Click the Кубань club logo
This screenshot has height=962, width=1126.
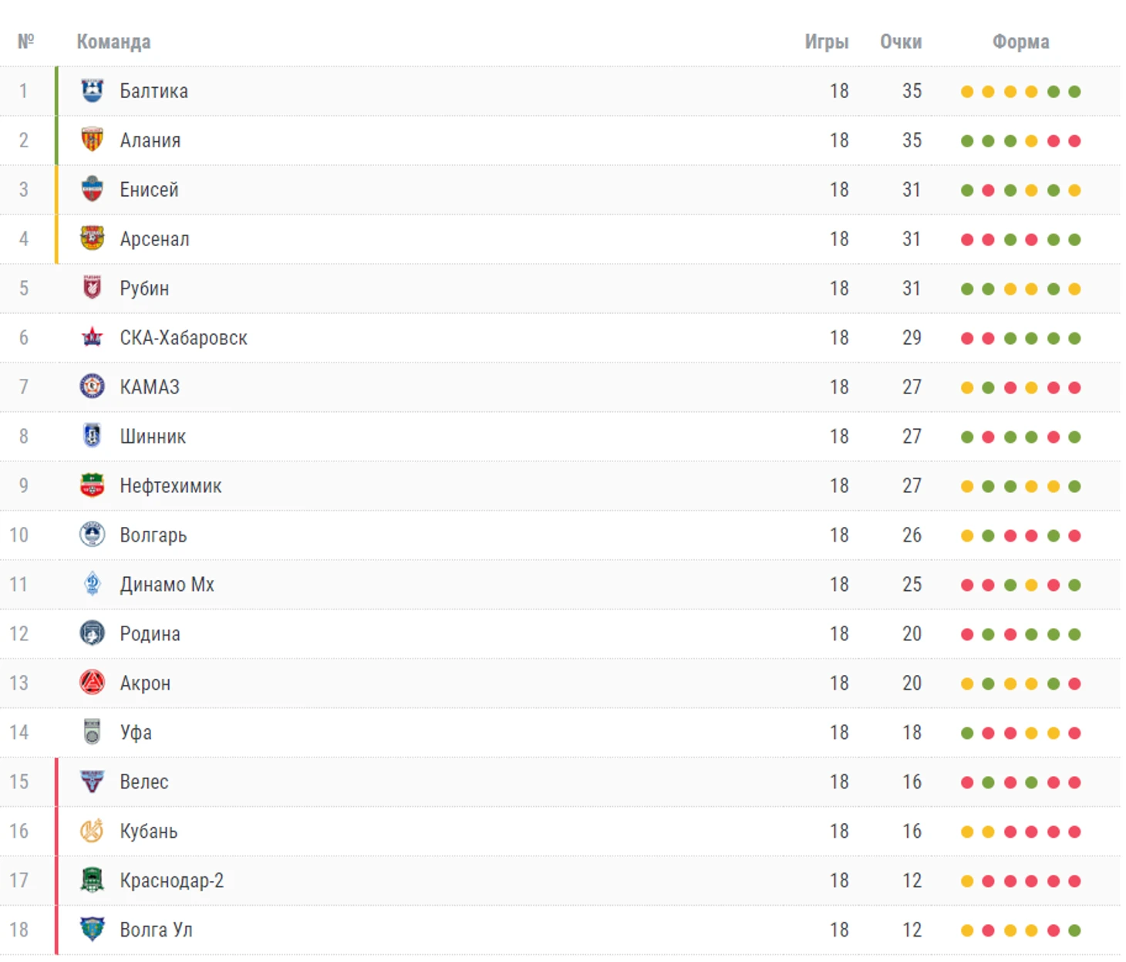click(92, 831)
